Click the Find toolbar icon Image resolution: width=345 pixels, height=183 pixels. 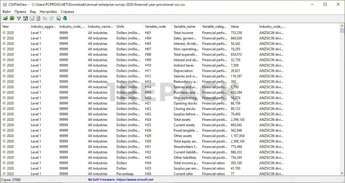[x=59, y=19]
